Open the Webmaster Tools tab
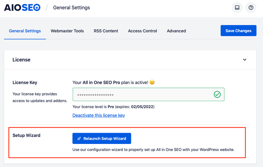Image resolution: width=263 pixels, height=167 pixels. 67,31
